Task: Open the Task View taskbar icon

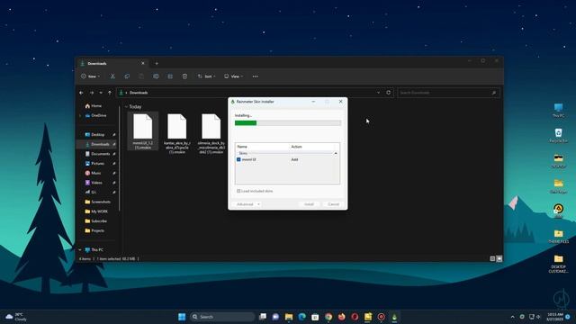Action: tap(262, 317)
